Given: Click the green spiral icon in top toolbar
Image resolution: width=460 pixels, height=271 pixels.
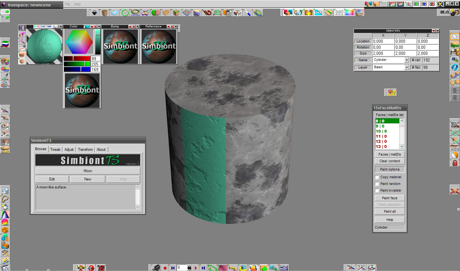Looking at the screenshot, I should pos(125,13).
